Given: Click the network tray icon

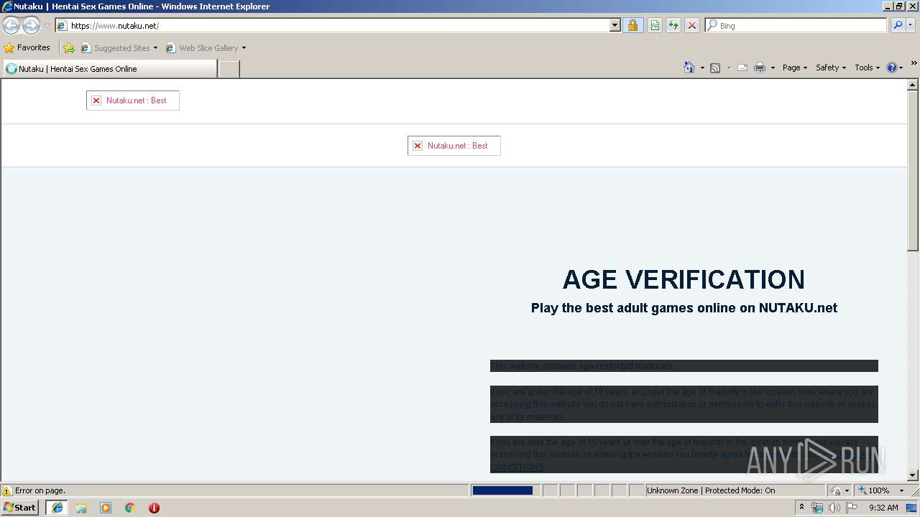Looking at the screenshot, I should click(x=817, y=508).
